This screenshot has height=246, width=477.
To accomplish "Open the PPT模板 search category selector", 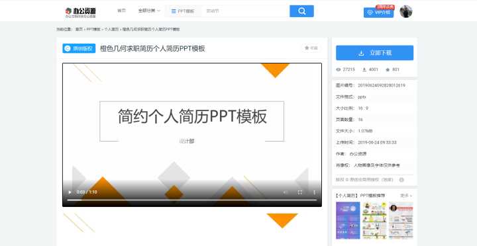I will pos(182,11).
